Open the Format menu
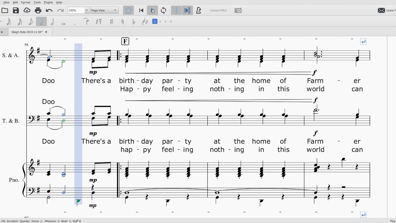The width and height of the screenshot is (396, 223). click(25, 2)
